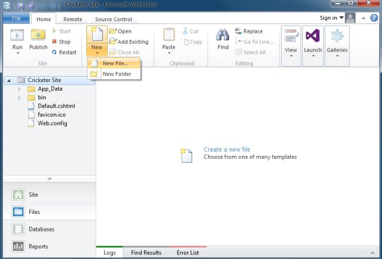Click the workspace selector collapse chevron

click(49, 179)
